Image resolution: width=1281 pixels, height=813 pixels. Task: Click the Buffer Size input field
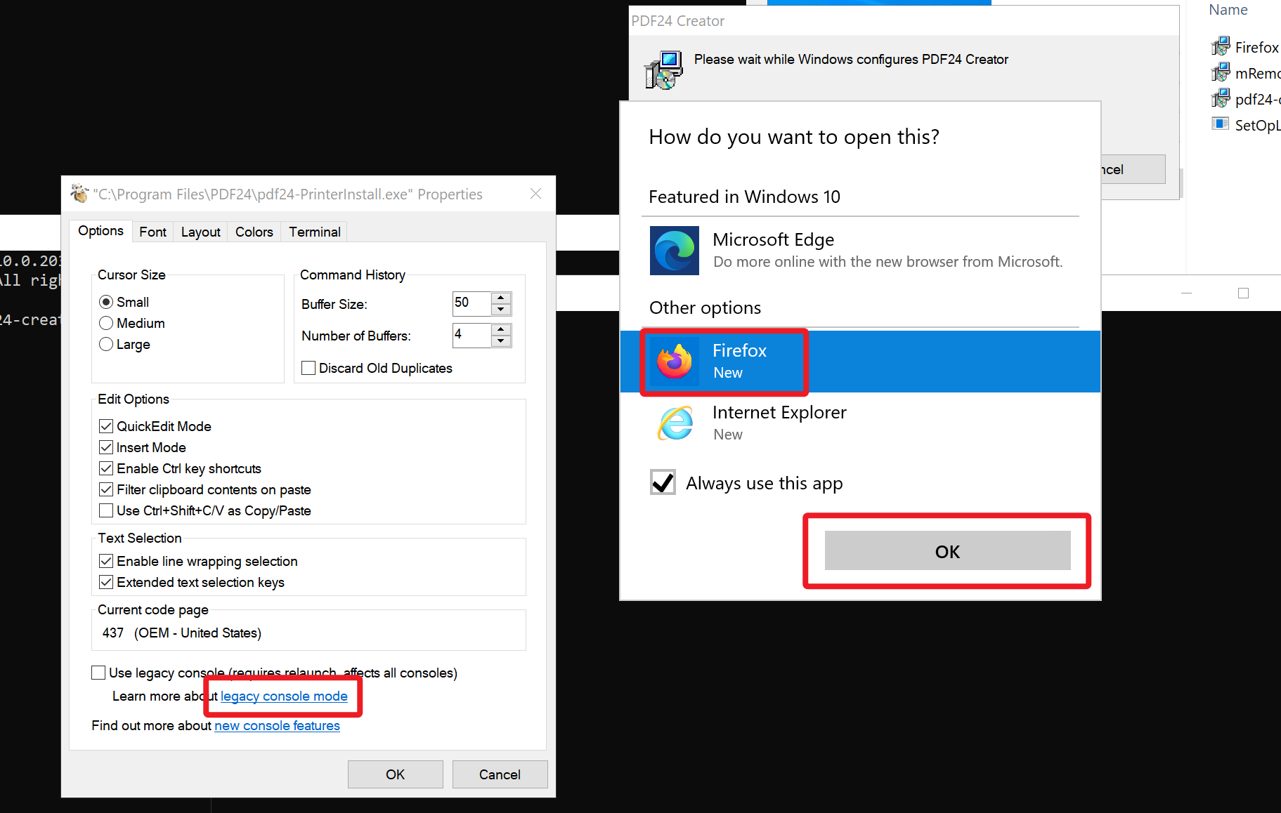point(471,303)
